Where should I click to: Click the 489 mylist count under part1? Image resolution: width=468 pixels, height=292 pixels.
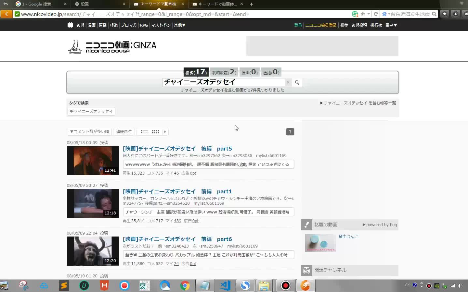pos(177,221)
